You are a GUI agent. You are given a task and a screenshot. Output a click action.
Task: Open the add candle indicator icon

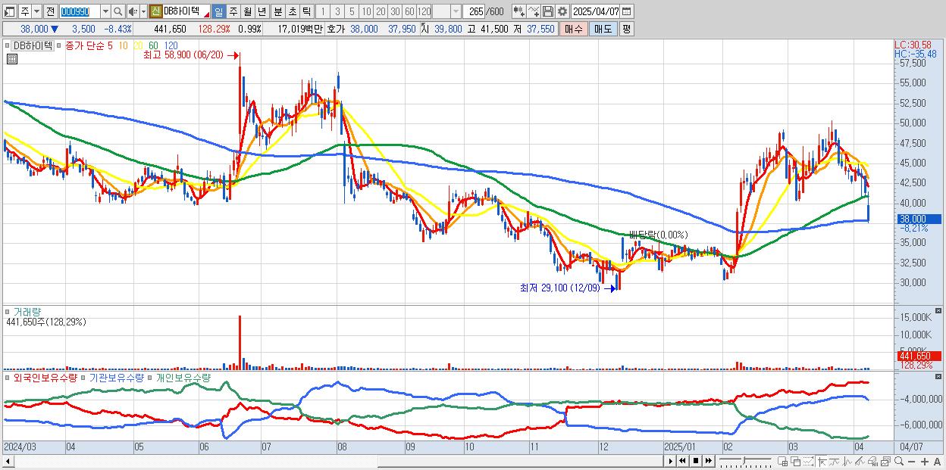click(x=519, y=11)
